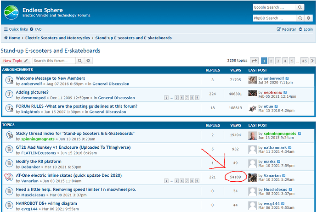The width and height of the screenshot is (317, 212).
Task: View MuscleJesus' latest post icon
Action: 290,190
